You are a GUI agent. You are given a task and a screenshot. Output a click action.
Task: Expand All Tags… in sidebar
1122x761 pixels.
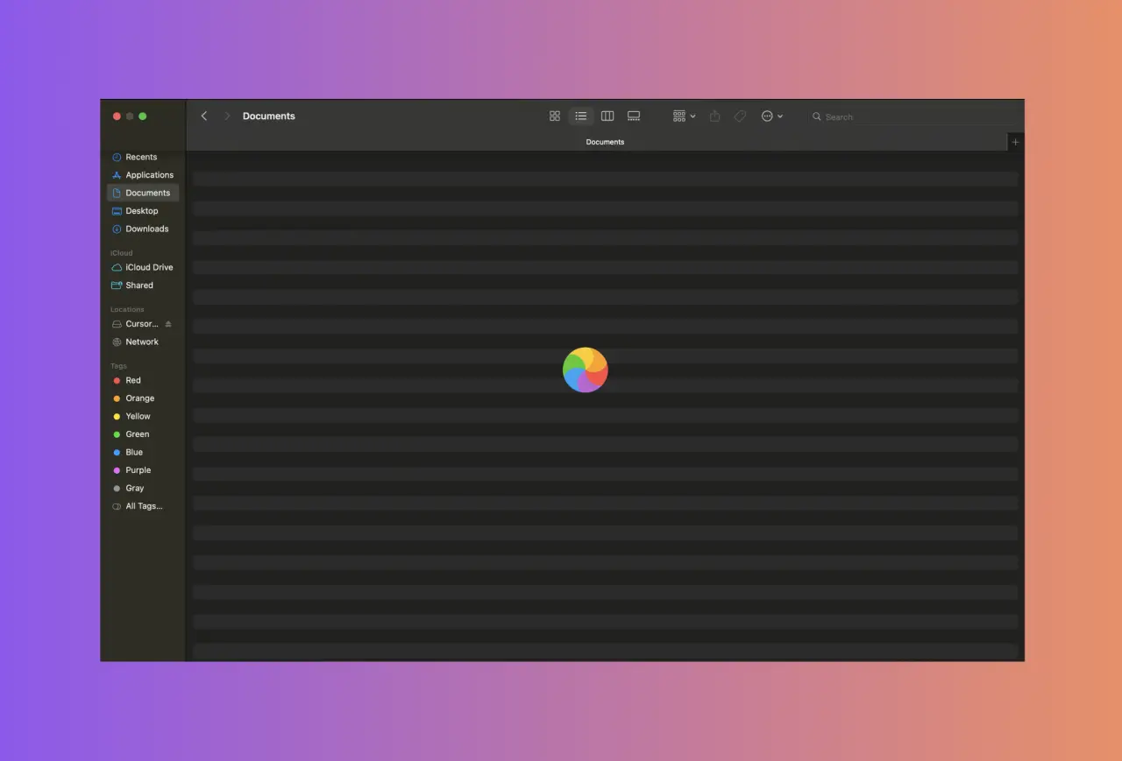coord(142,506)
